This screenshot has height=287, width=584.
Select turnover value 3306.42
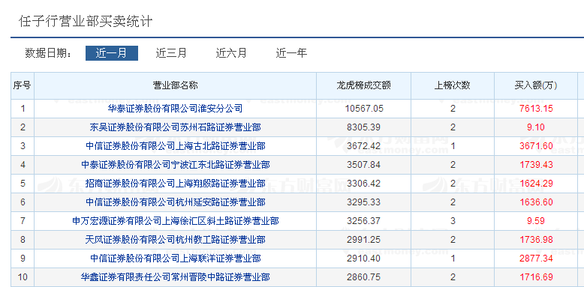point(363,184)
